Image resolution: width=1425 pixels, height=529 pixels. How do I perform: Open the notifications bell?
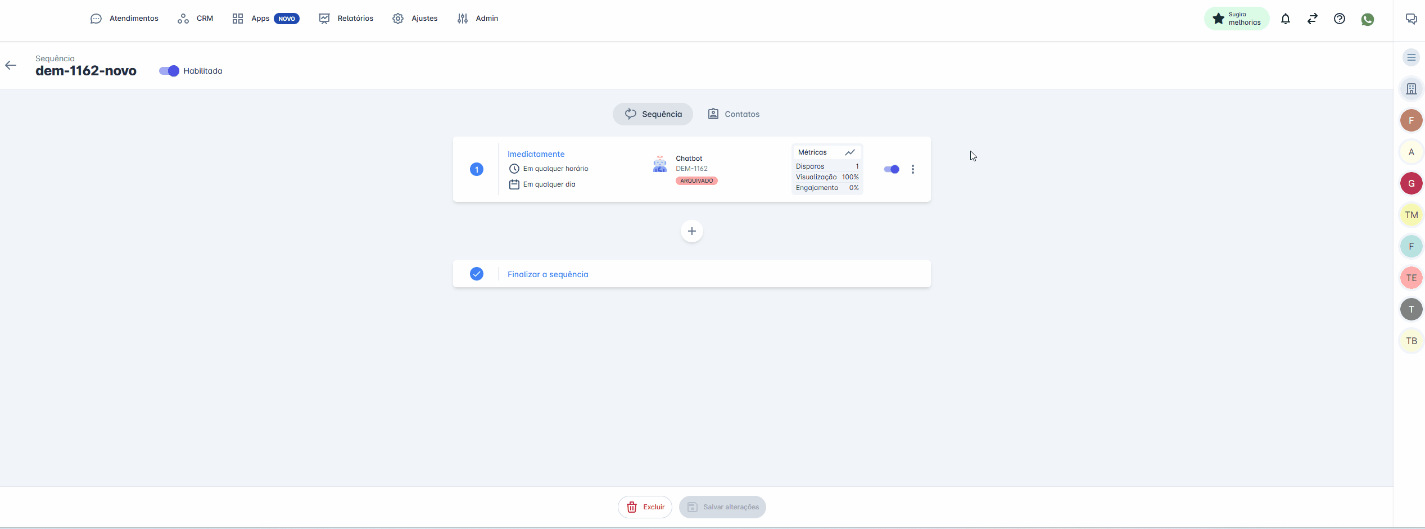(1285, 19)
